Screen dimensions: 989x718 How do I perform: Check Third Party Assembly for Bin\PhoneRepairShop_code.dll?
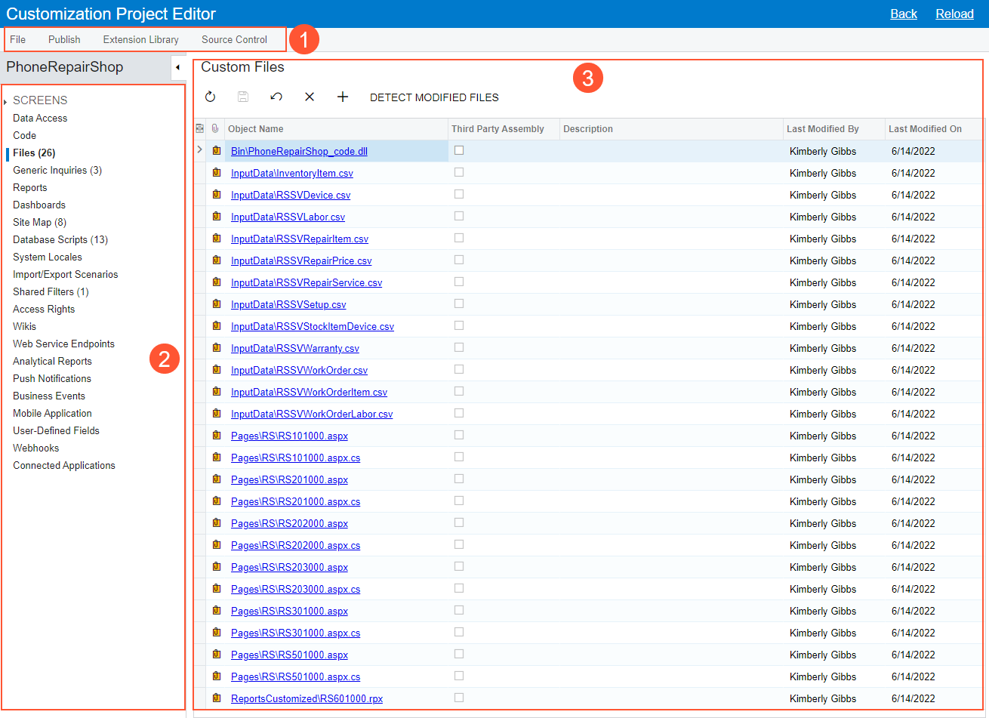coord(459,150)
